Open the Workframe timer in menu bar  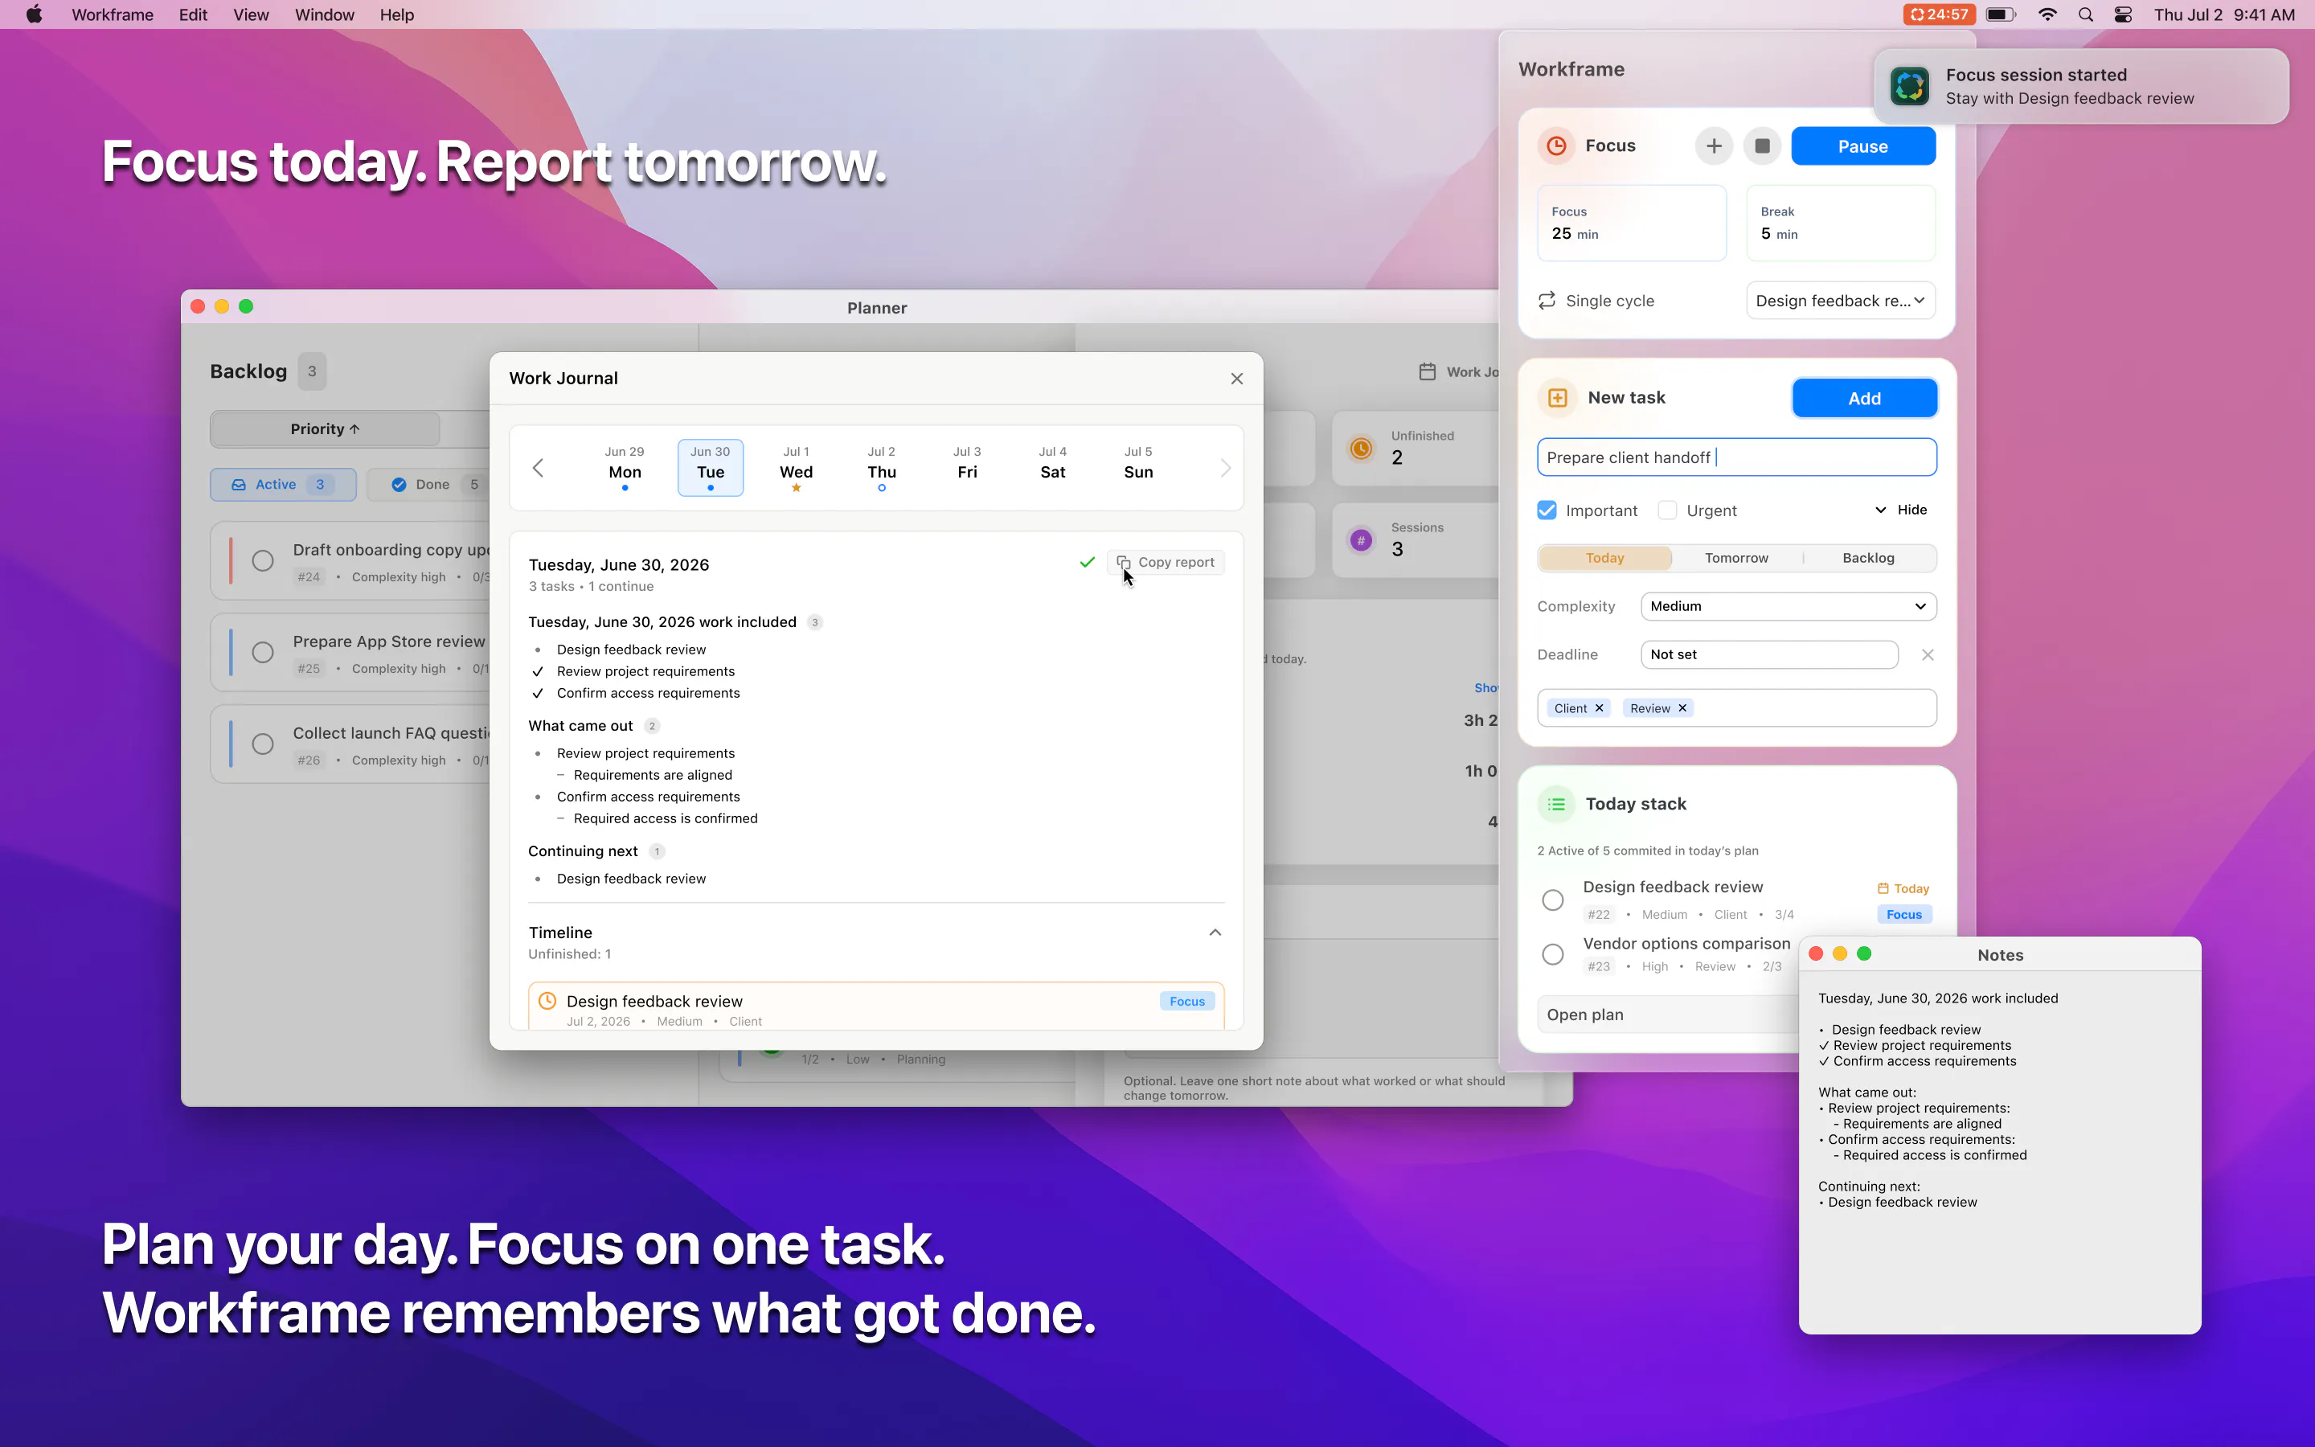click(x=1939, y=14)
